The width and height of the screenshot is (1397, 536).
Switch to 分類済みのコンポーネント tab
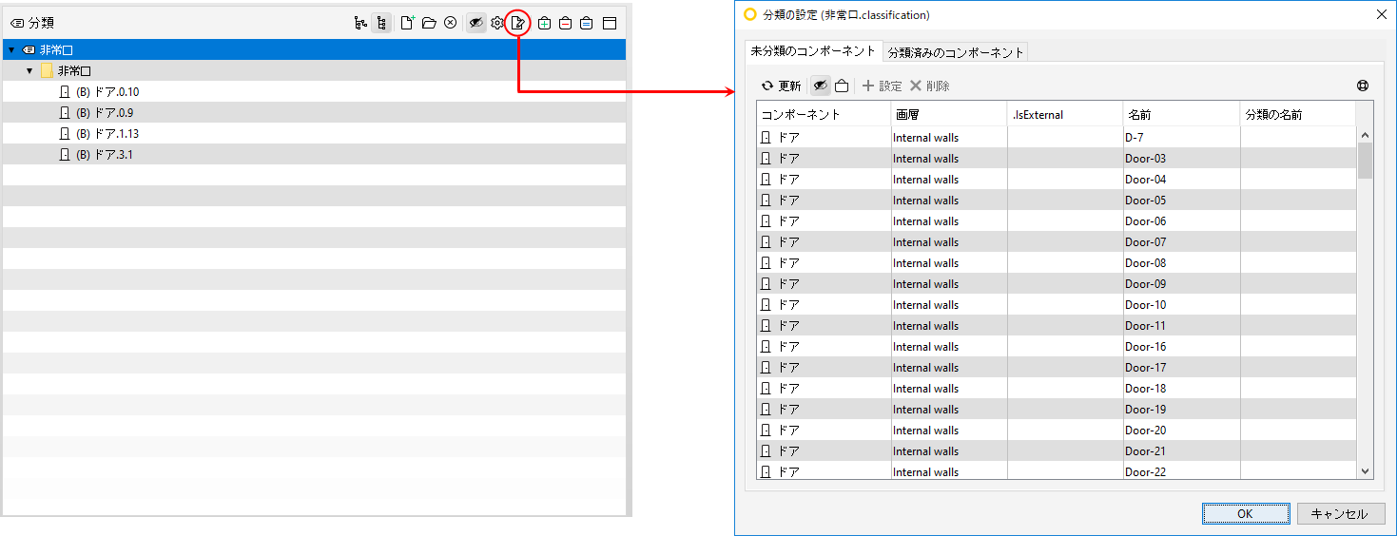pos(955,52)
